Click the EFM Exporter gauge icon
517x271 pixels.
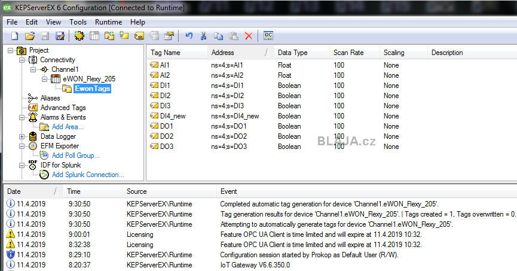33,146
